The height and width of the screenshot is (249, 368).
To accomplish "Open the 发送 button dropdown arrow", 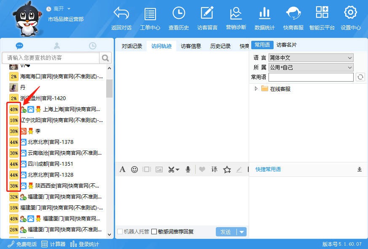I will 242,232.
